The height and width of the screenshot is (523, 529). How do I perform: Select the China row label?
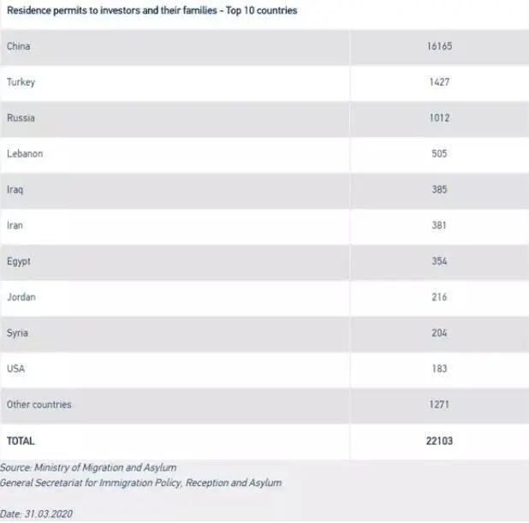click(19, 46)
